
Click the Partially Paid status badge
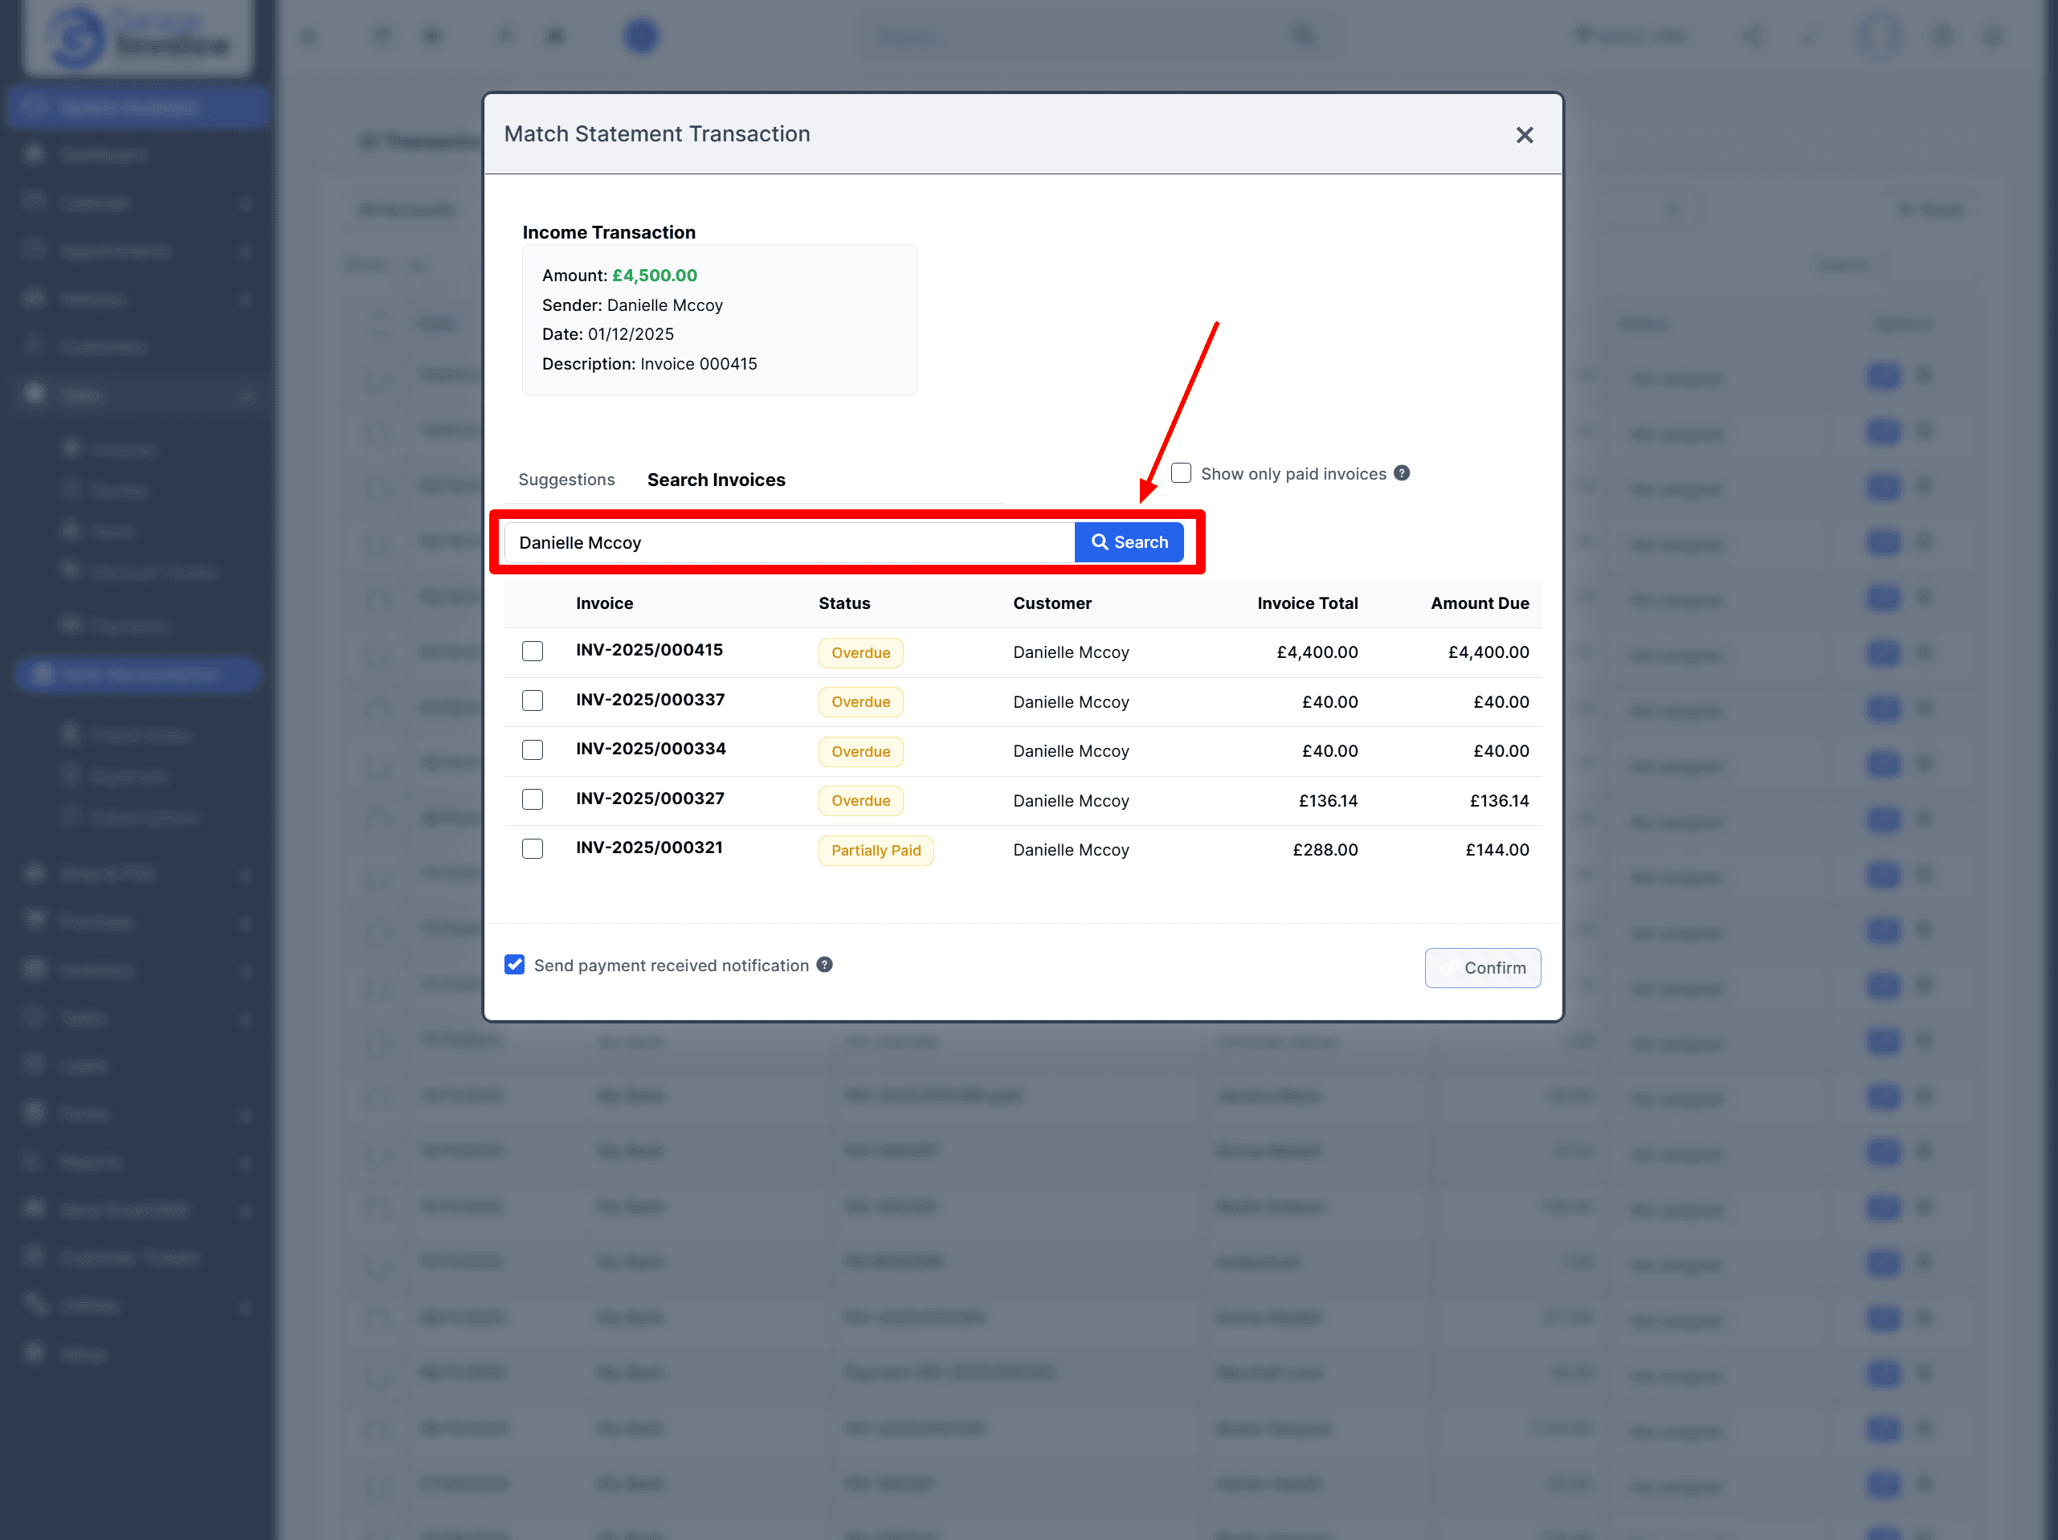pyautogui.click(x=875, y=850)
